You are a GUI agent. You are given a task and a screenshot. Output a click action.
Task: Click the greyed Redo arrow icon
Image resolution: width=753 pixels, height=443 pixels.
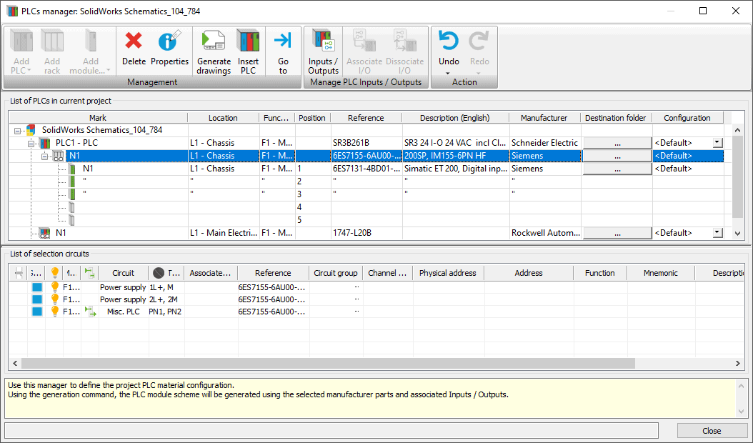pos(479,41)
